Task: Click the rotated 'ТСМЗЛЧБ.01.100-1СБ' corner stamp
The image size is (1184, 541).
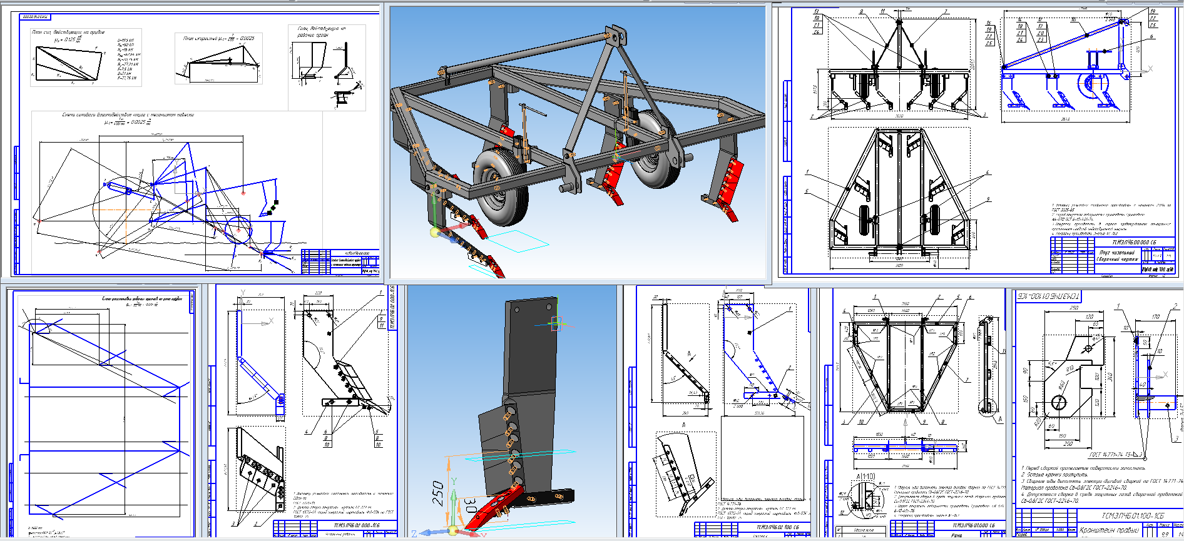Action: pyautogui.click(x=1049, y=296)
